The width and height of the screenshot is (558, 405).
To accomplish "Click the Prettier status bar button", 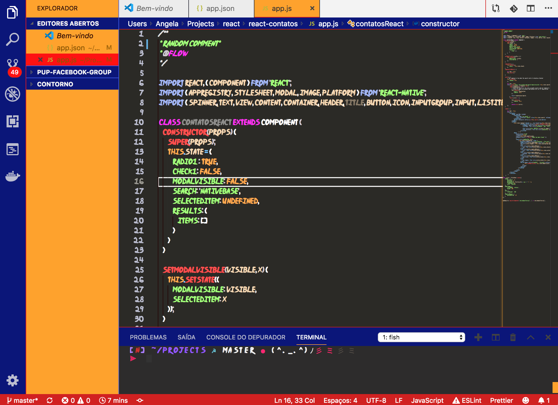I will (x=501, y=400).
